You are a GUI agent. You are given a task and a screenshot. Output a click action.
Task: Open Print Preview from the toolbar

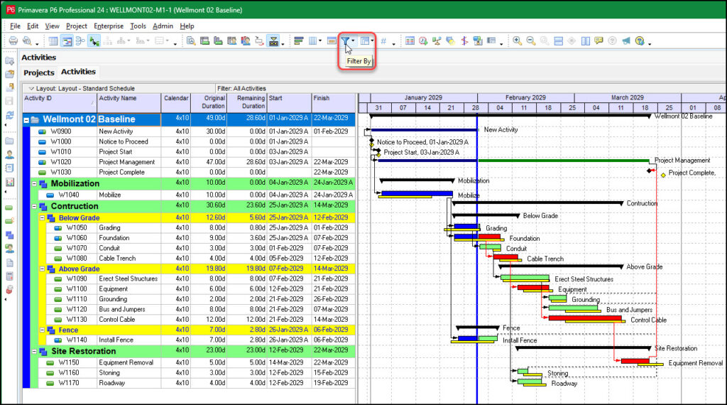coord(27,40)
